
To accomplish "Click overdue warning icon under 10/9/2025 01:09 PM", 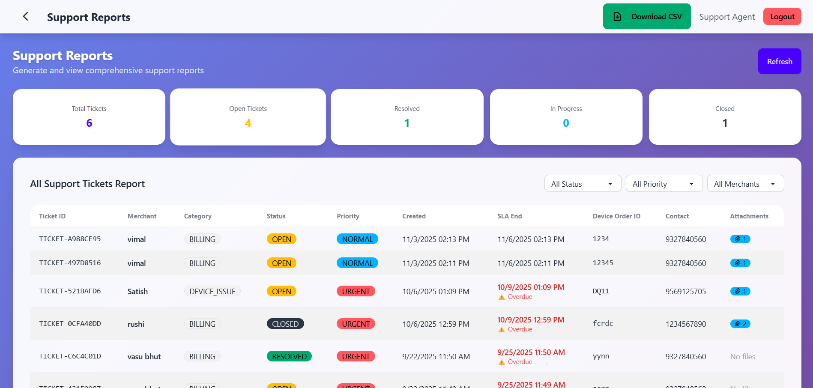I will tap(502, 297).
